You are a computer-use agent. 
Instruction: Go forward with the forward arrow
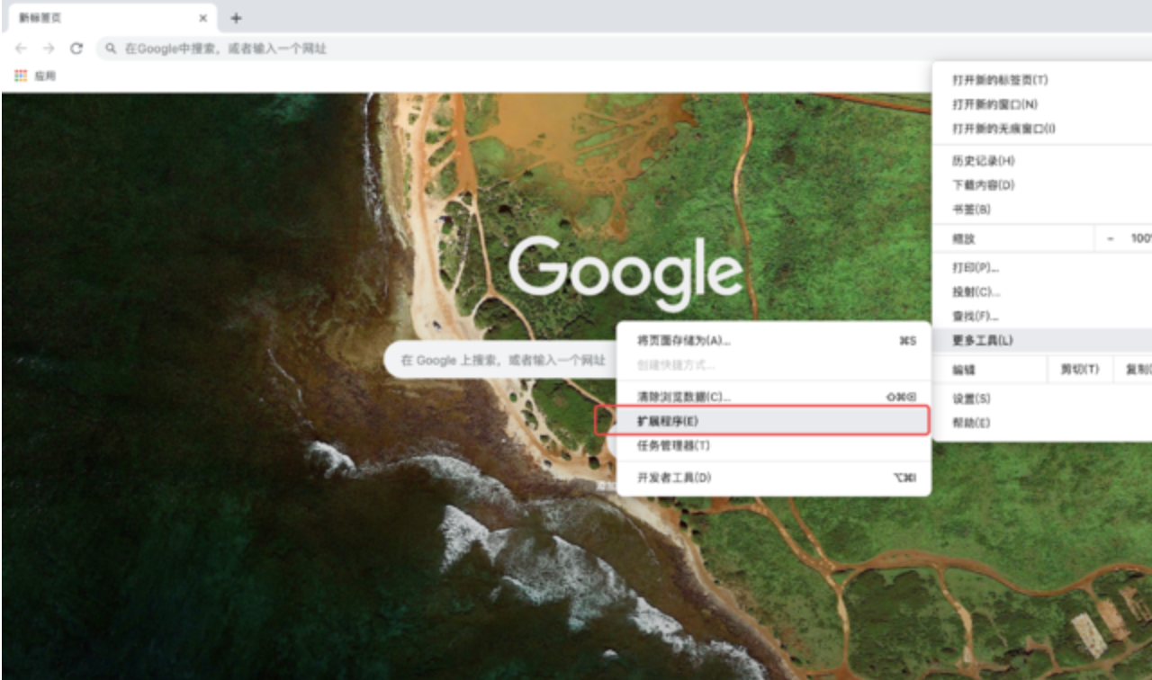click(x=49, y=49)
